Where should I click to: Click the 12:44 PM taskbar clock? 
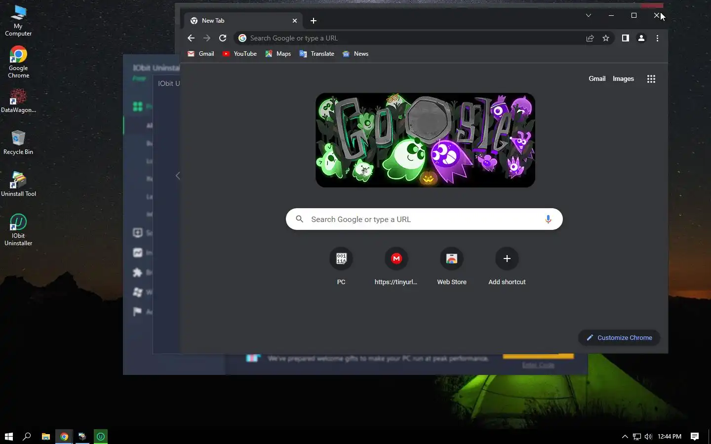coord(670,437)
